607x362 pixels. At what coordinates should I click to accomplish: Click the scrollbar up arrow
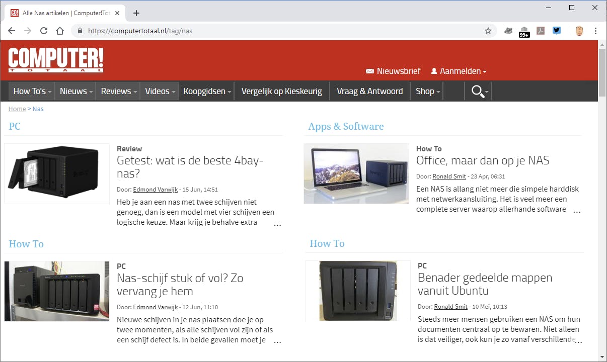coord(602,44)
